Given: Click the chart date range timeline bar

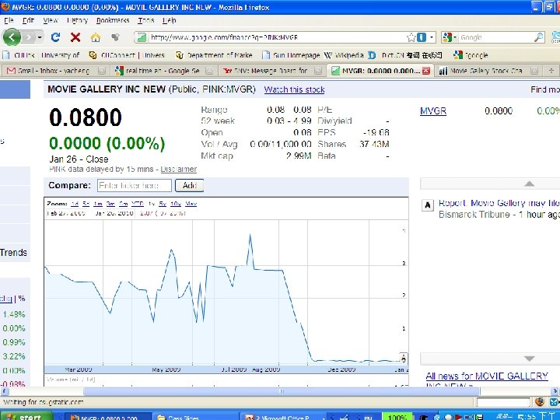Looking at the screenshot, I should (x=226, y=369).
